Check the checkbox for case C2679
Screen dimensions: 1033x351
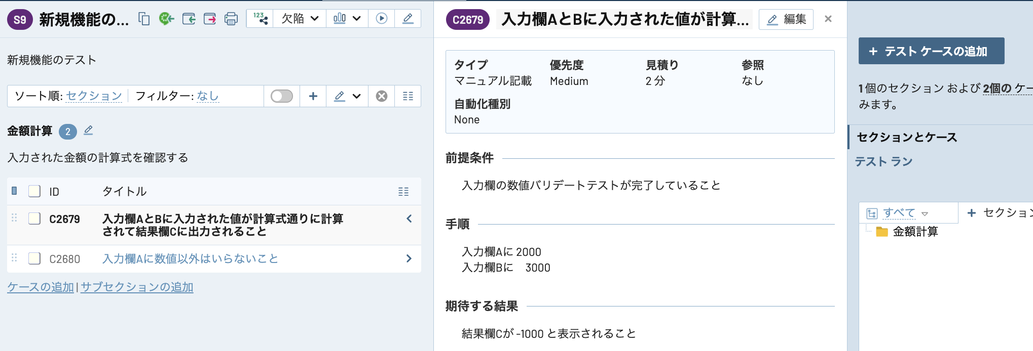pyautogui.click(x=34, y=218)
